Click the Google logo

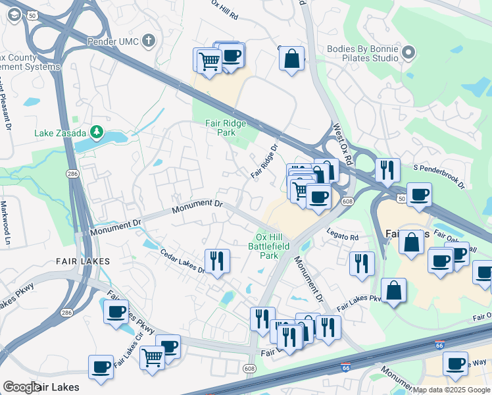[21, 387]
